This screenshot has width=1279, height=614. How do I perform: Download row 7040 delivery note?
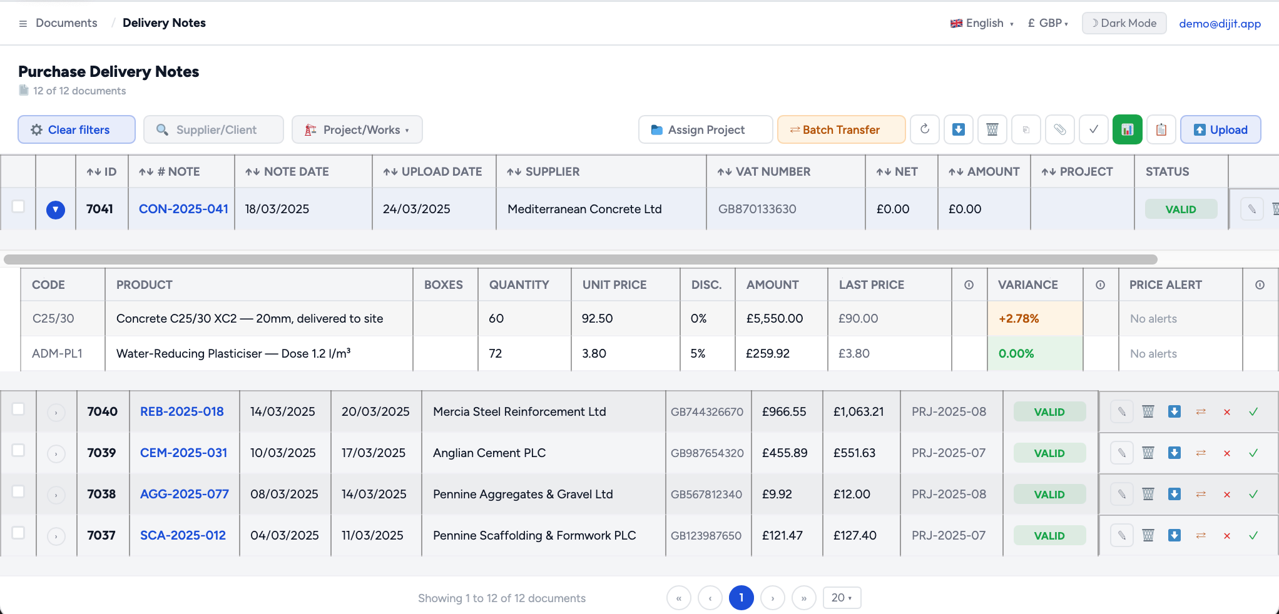click(x=1175, y=411)
